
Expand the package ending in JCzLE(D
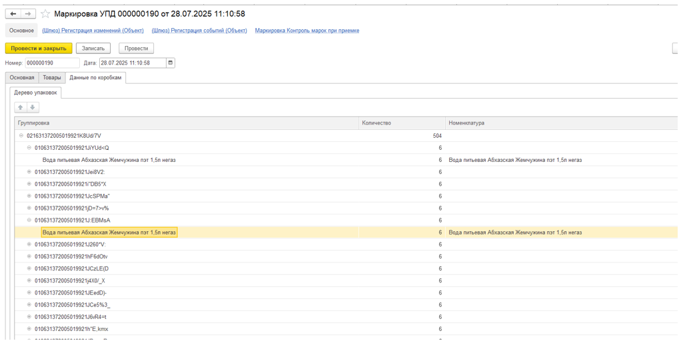coord(29,268)
